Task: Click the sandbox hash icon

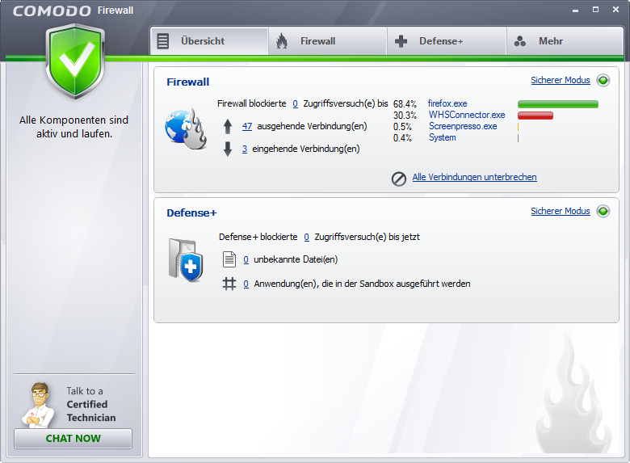Action: pos(229,284)
